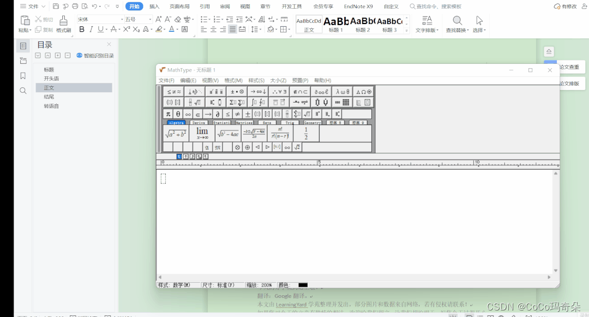This screenshot has width=589, height=317.
Task: Switch to the Matrices tab in MathType
Action: point(244,122)
